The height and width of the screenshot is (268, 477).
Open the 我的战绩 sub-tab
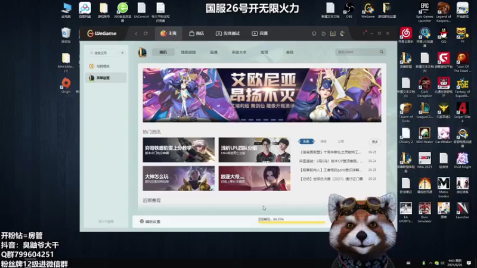pos(188,52)
